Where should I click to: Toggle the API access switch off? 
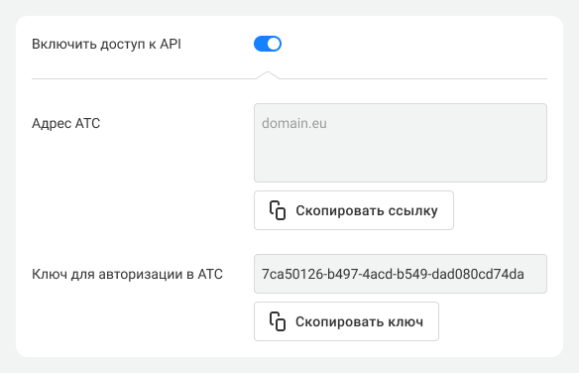[268, 44]
